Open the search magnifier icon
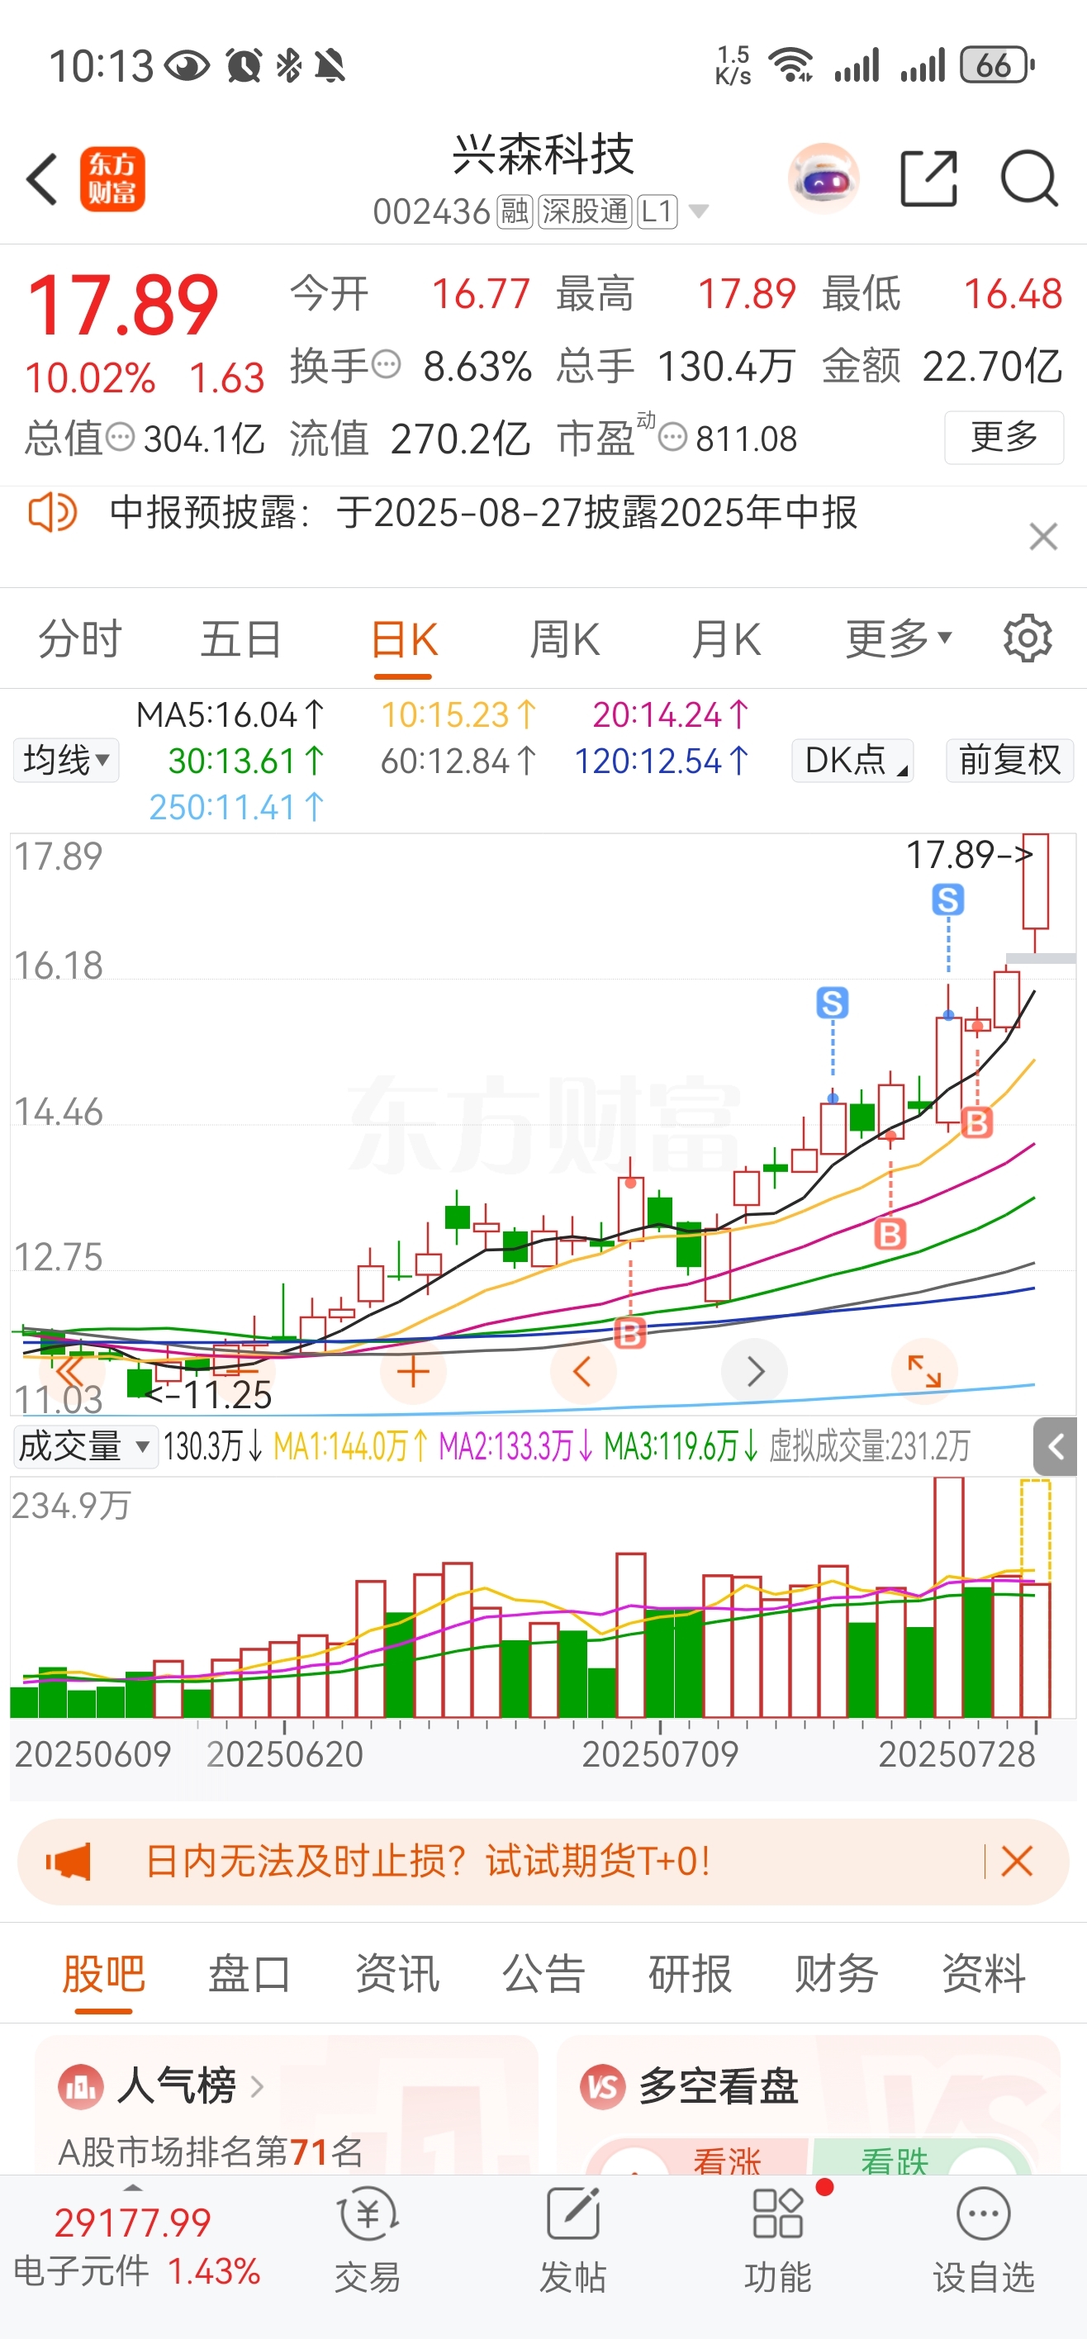Screen dimensions: 1087x2339 pos(1029,179)
